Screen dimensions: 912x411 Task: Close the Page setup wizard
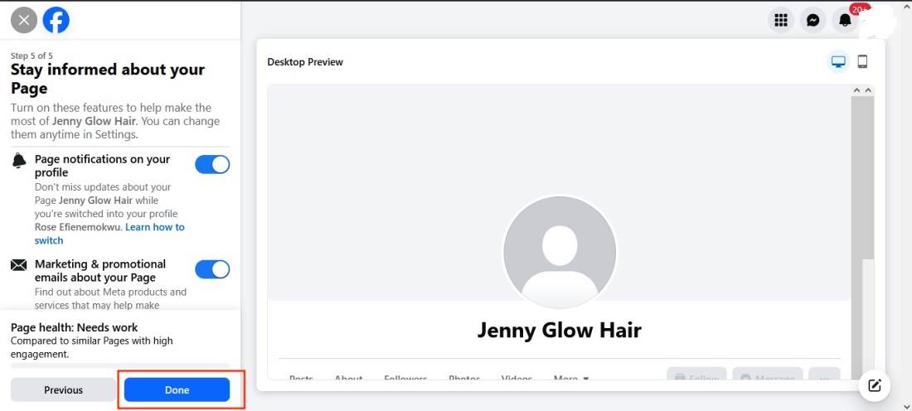pyautogui.click(x=24, y=20)
